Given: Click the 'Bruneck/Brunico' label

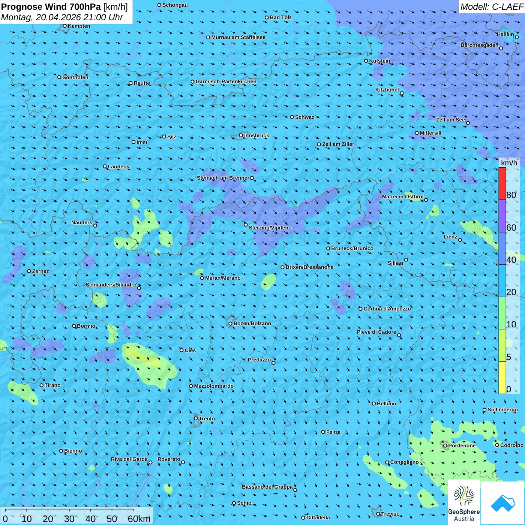Looking at the screenshot, I should pyautogui.click(x=352, y=248).
